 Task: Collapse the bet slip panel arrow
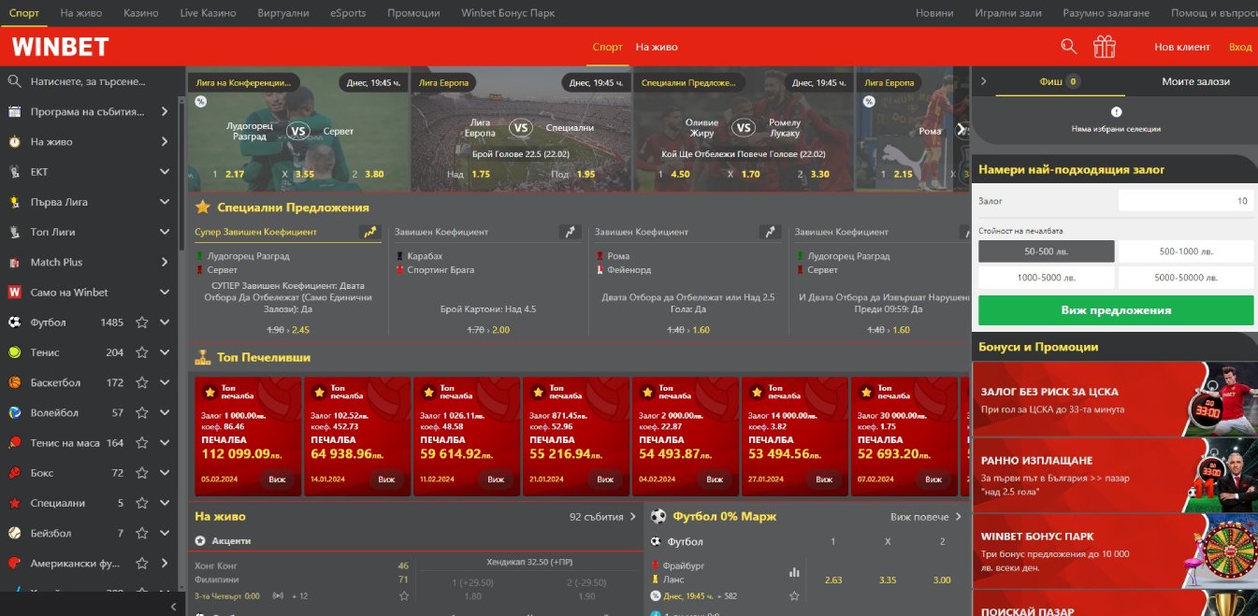click(984, 81)
